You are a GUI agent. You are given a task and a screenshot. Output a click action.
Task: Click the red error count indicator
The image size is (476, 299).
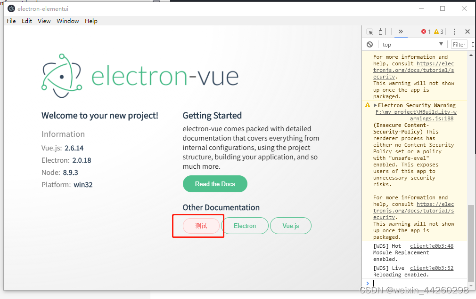tap(426, 31)
